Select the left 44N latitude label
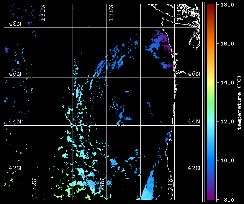Screen dimensions: 244x204 click(x=15, y=121)
